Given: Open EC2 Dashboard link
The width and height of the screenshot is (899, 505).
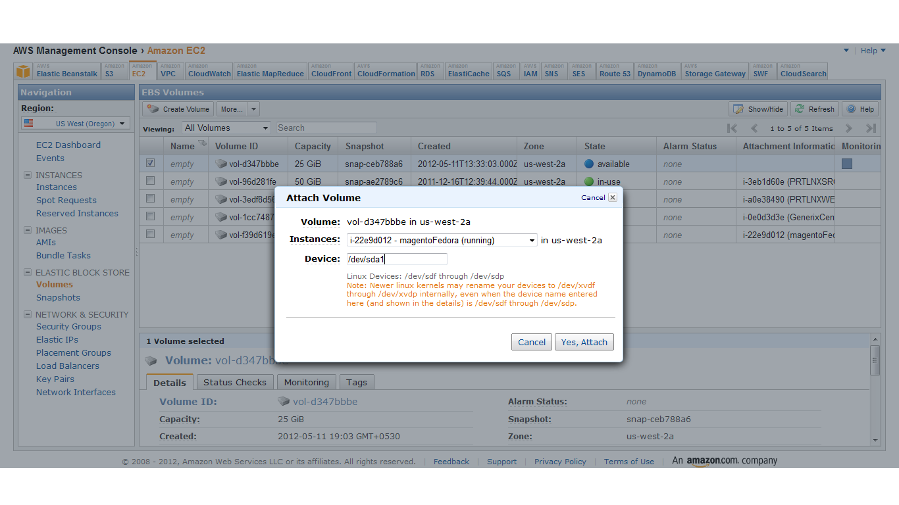Looking at the screenshot, I should [68, 145].
